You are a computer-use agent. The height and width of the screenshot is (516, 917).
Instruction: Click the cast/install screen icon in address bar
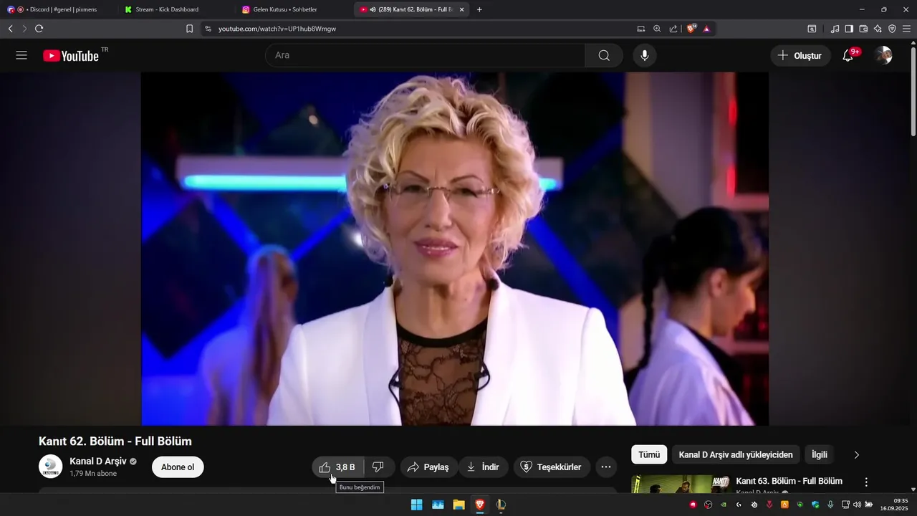click(640, 29)
